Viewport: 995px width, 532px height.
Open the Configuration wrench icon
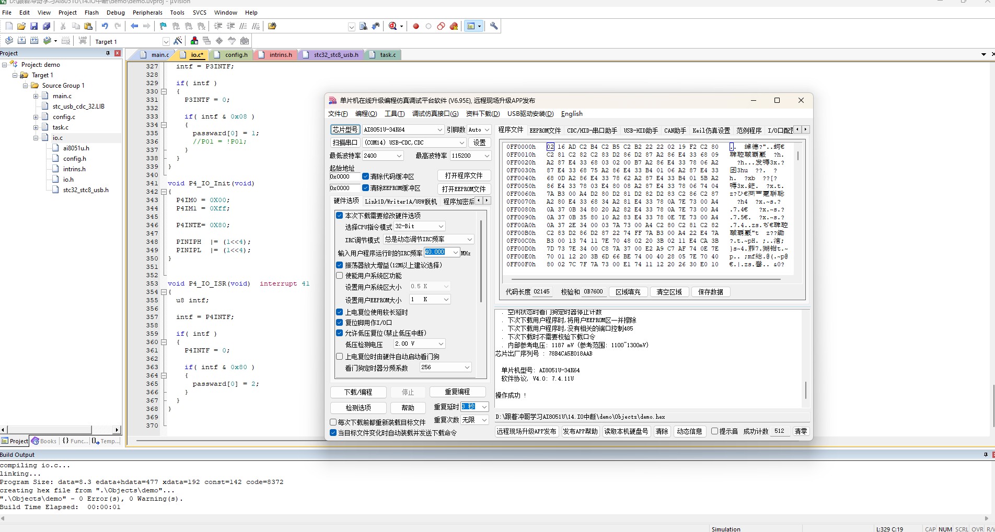click(494, 26)
